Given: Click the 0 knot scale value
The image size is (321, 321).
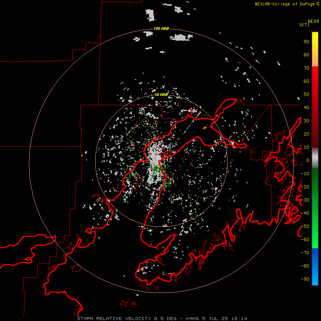Looking at the screenshot, I should click(308, 160).
